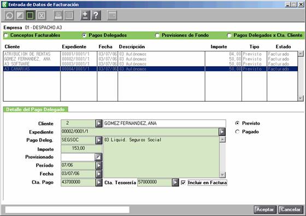Click the Cliente column header

[x=12, y=46]
